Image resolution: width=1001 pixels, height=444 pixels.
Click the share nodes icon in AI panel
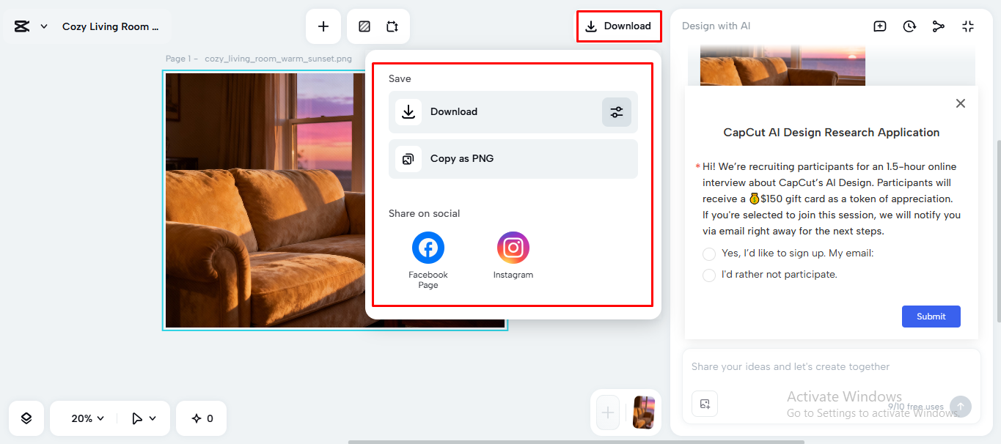coord(939,26)
